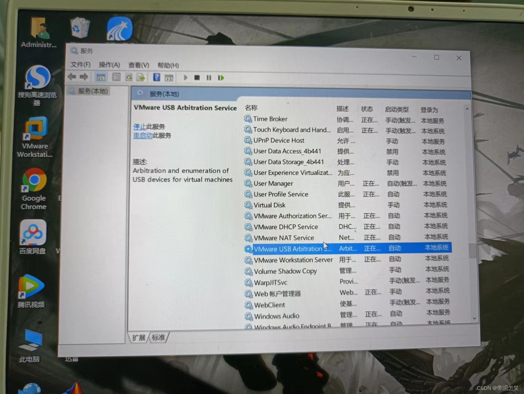Open the 操作(A) menu
The height and width of the screenshot is (394, 524).
[x=109, y=65]
